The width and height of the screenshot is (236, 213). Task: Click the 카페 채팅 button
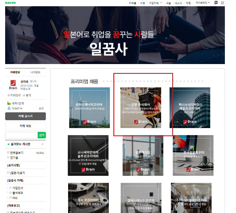[25, 126]
